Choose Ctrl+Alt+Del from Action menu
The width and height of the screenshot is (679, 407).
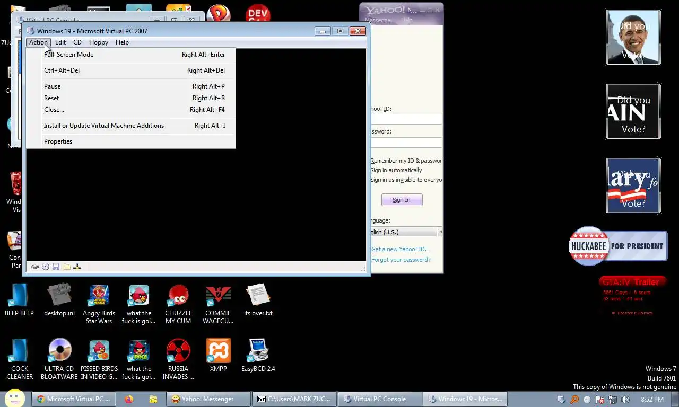click(x=131, y=70)
